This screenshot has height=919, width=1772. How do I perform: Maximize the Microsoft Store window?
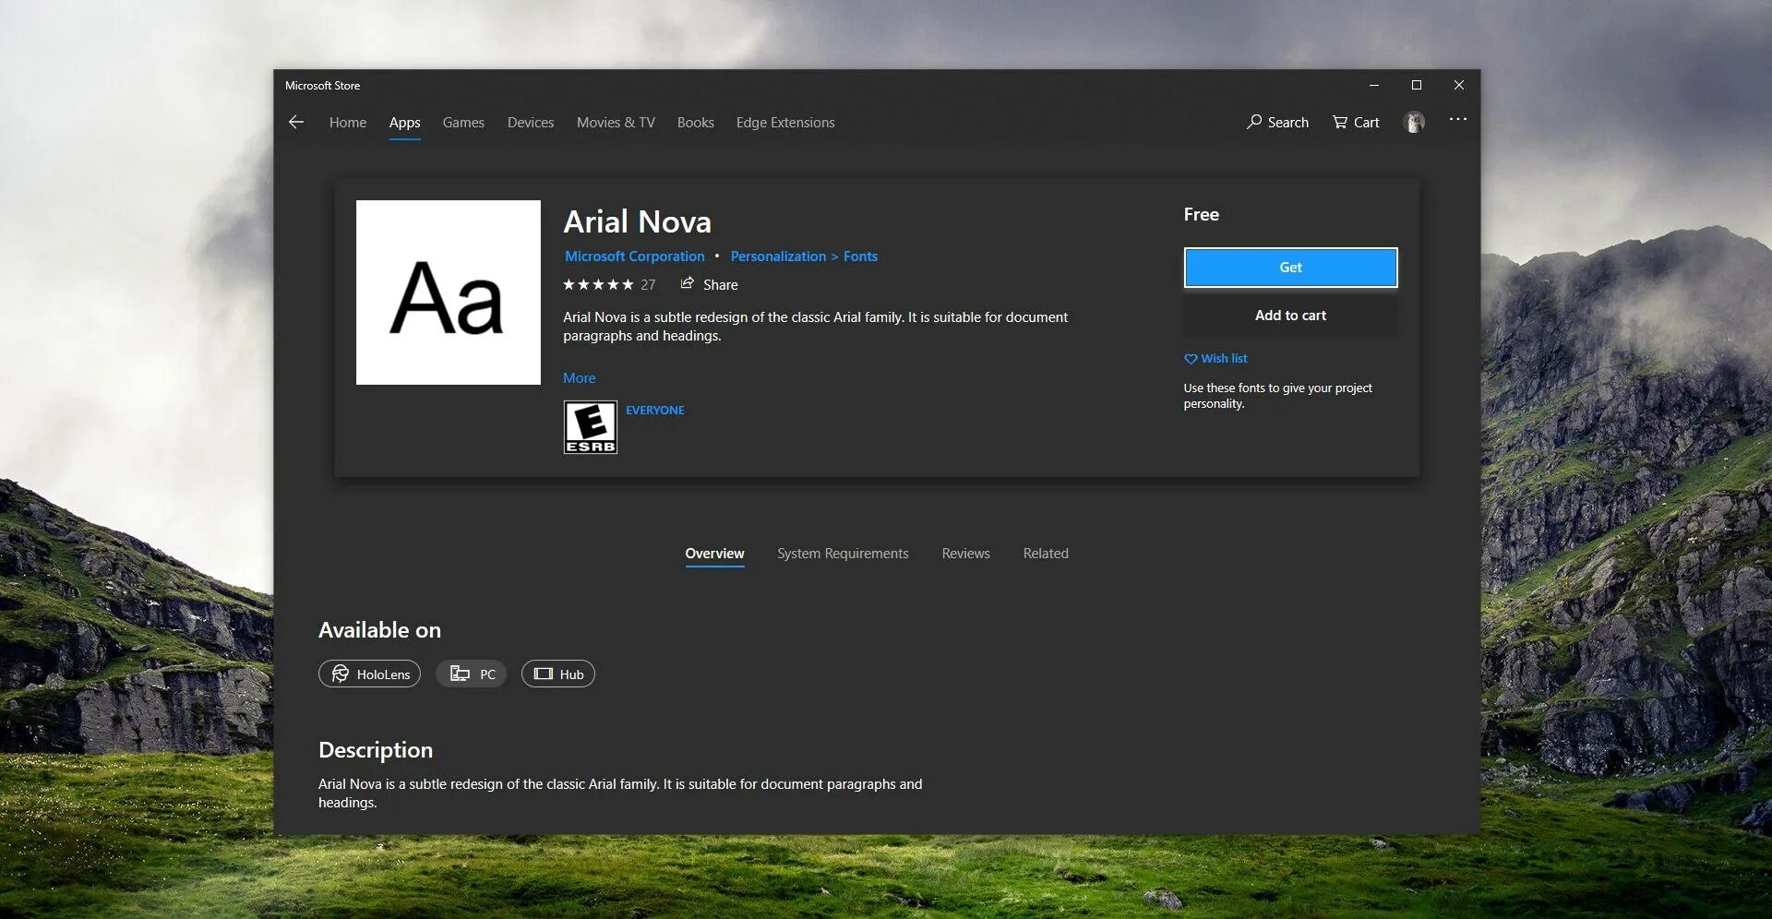pyautogui.click(x=1416, y=85)
